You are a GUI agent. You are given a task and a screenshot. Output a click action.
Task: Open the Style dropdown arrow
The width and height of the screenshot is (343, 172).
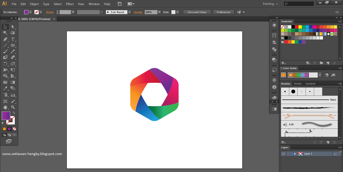(178, 12)
